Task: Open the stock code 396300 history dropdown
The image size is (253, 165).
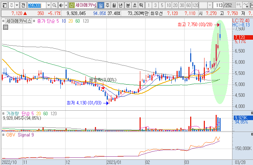Action: pyautogui.click(x=49, y=6)
